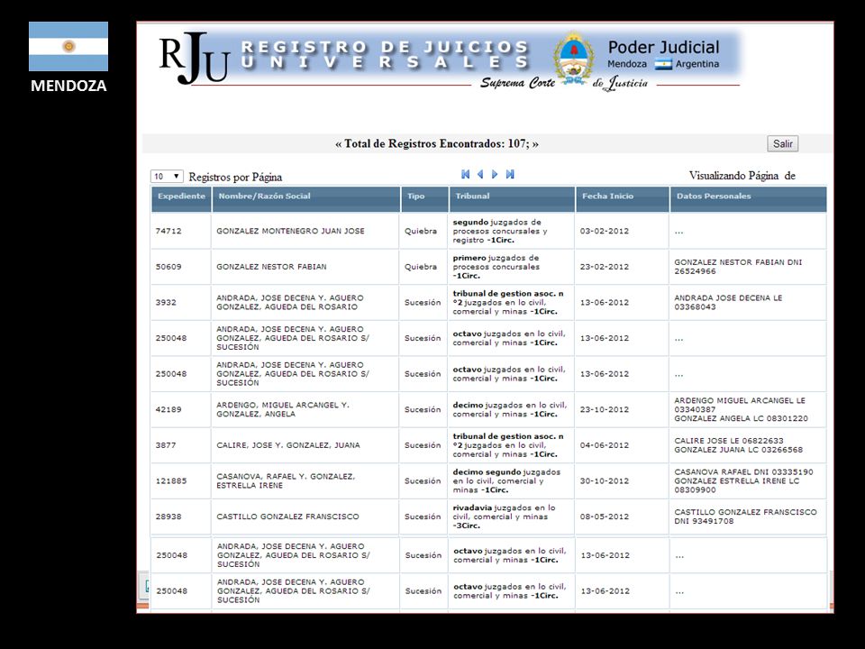This screenshot has width=865, height=649.
Task: Click ANDRADA JOSE DECENA LE 03368043 data
Action: [x=728, y=303]
